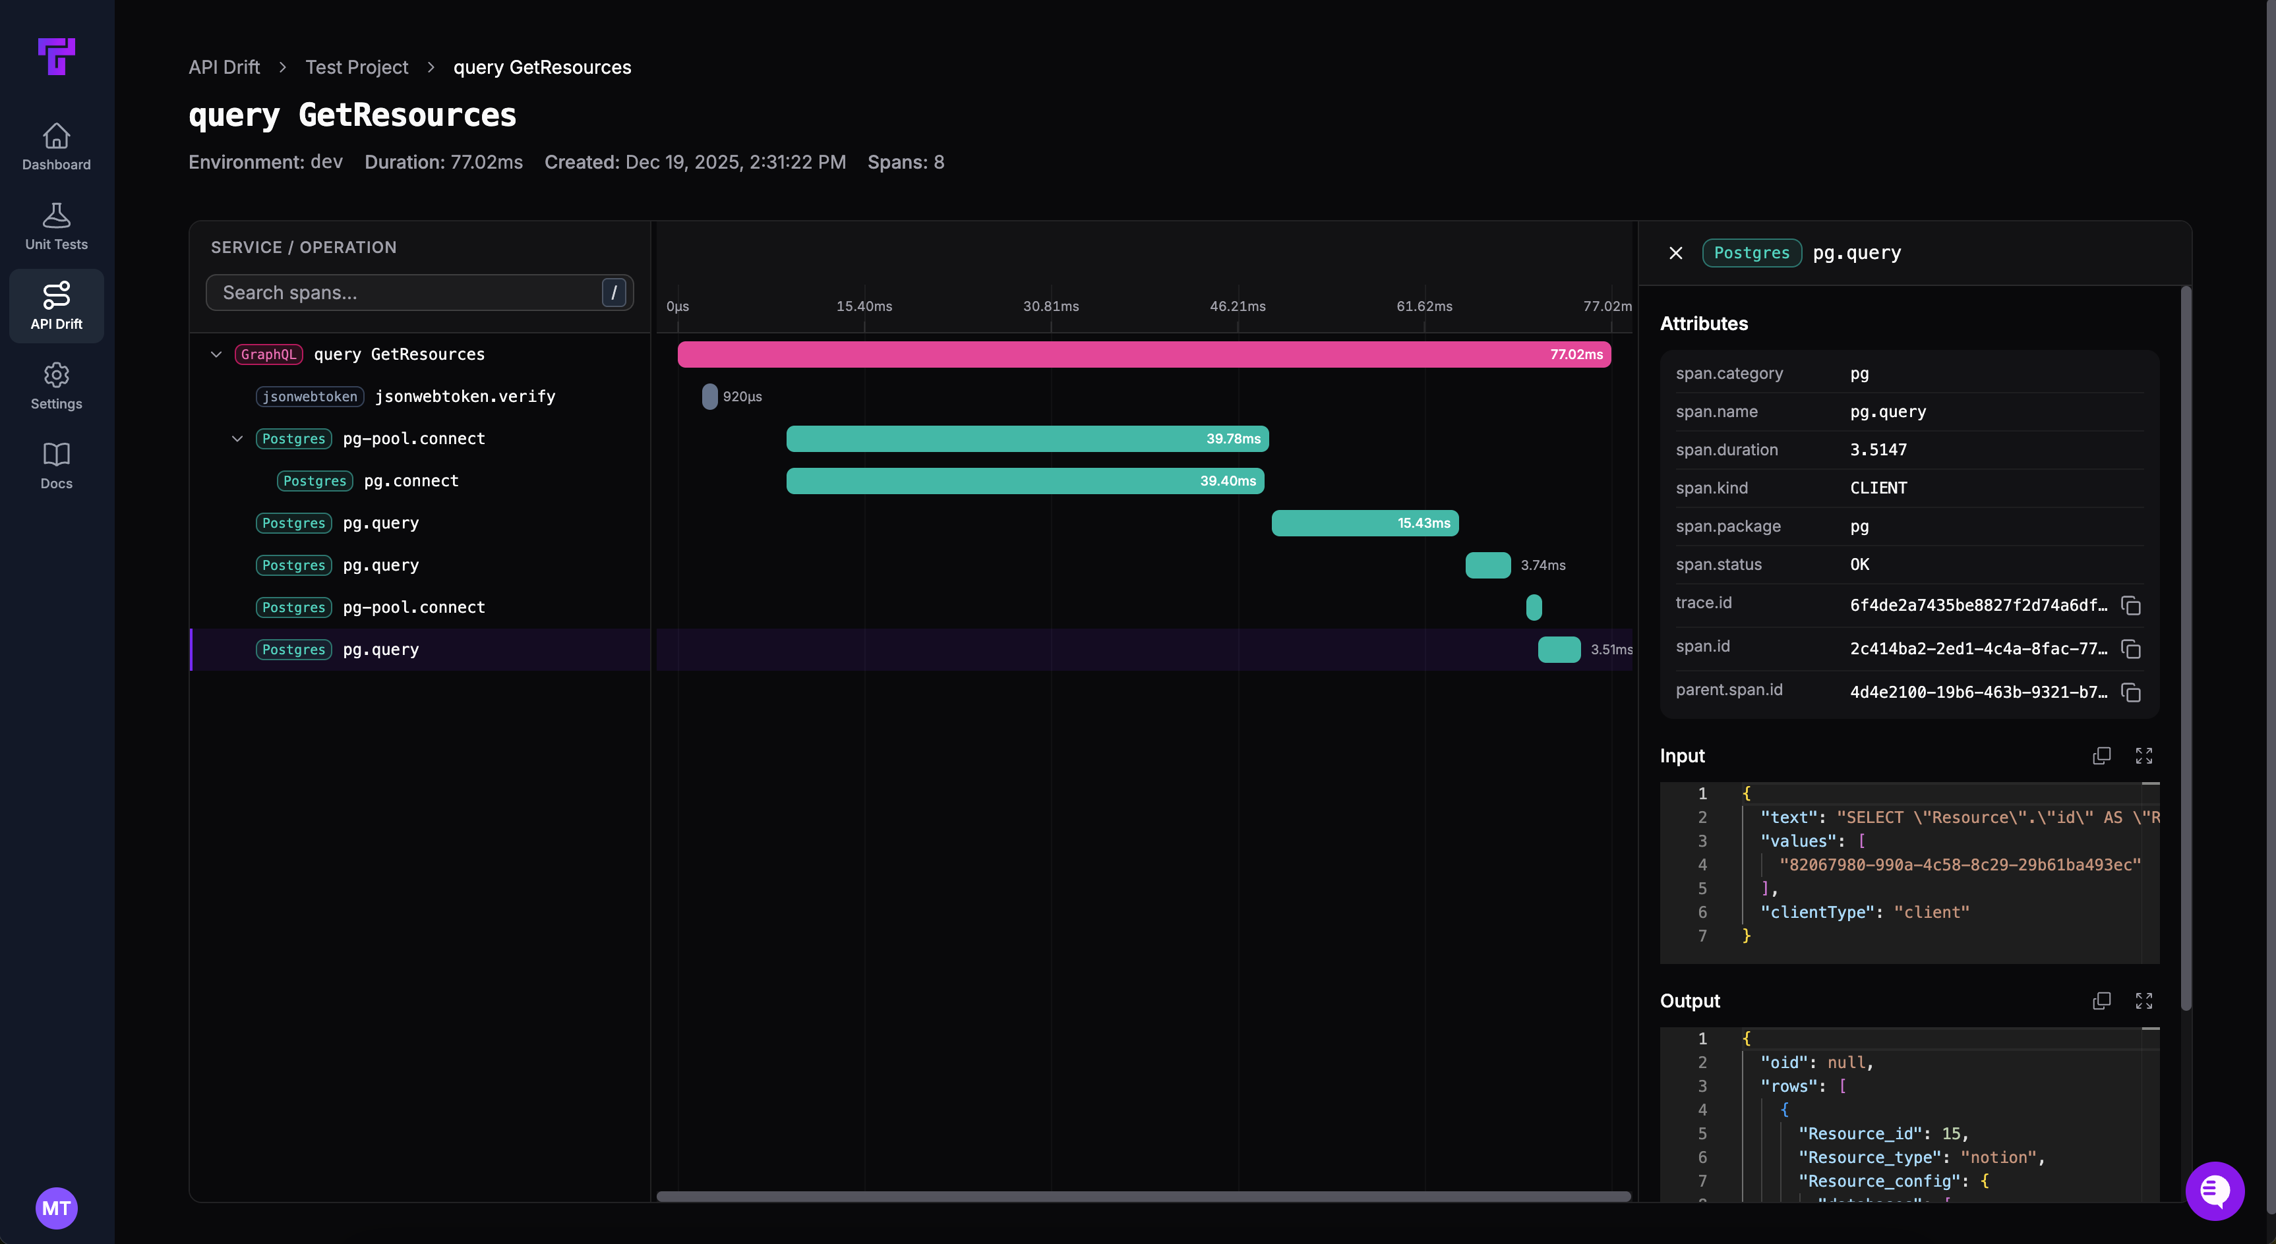This screenshot has width=2276, height=1244.
Task: Navigate to API Drift via breadcrumb
Action: (224, 67)
